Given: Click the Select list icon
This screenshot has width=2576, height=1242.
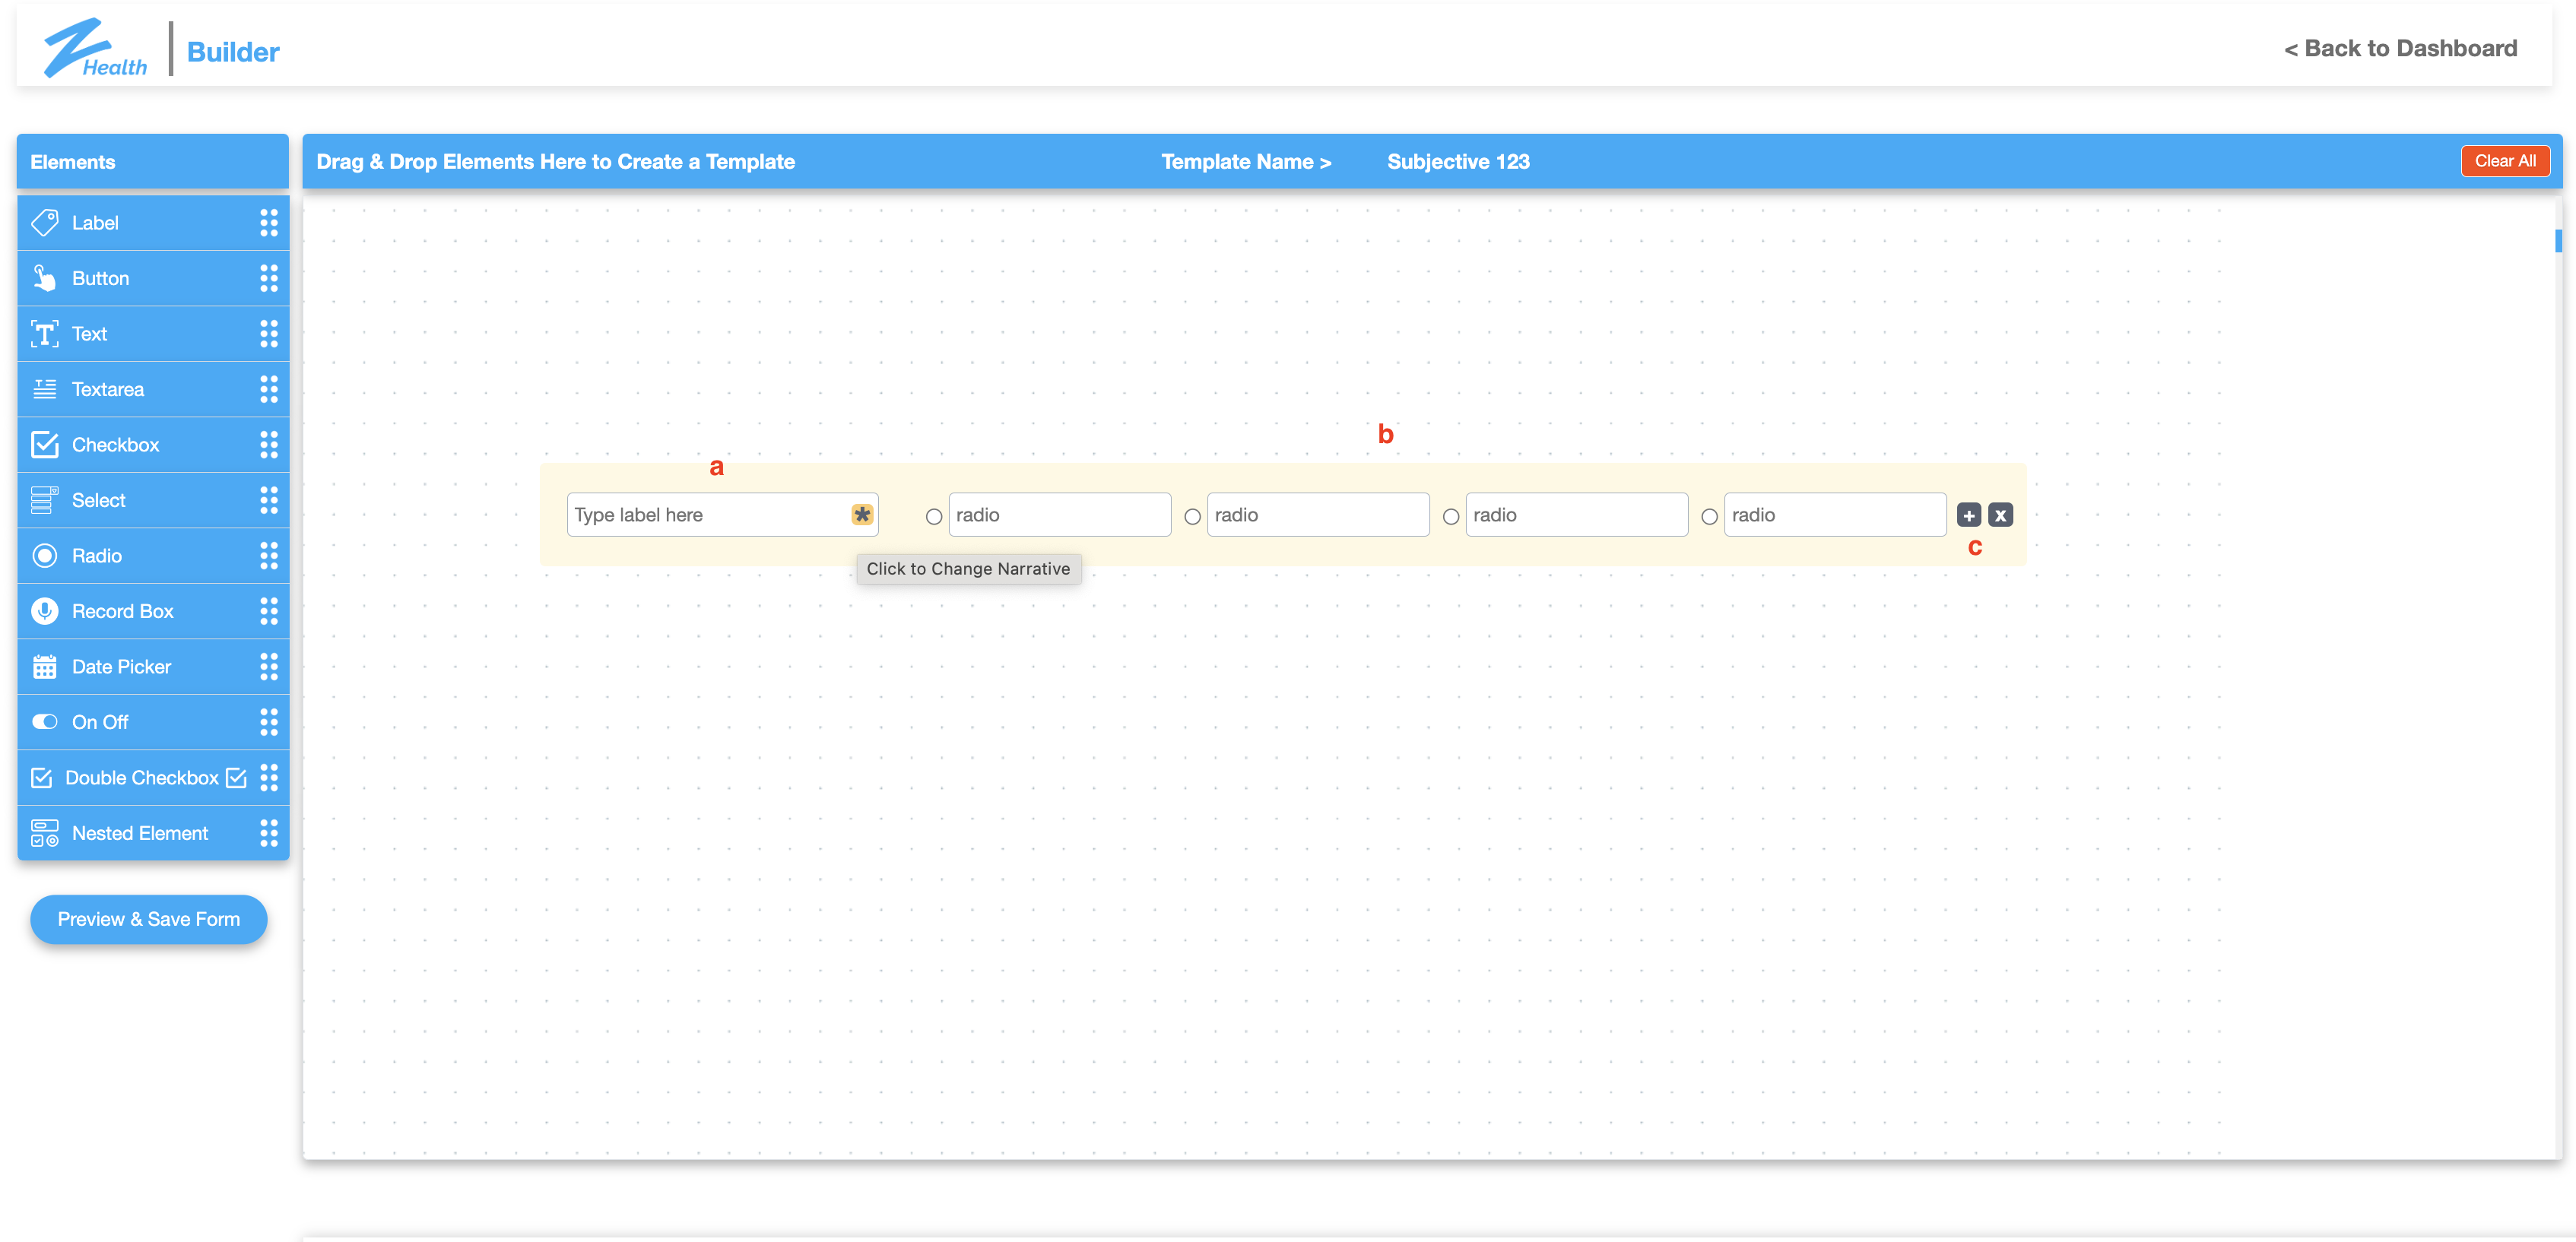Looking at the screenshot, I should pyautogui.click(x=45, y=500).
